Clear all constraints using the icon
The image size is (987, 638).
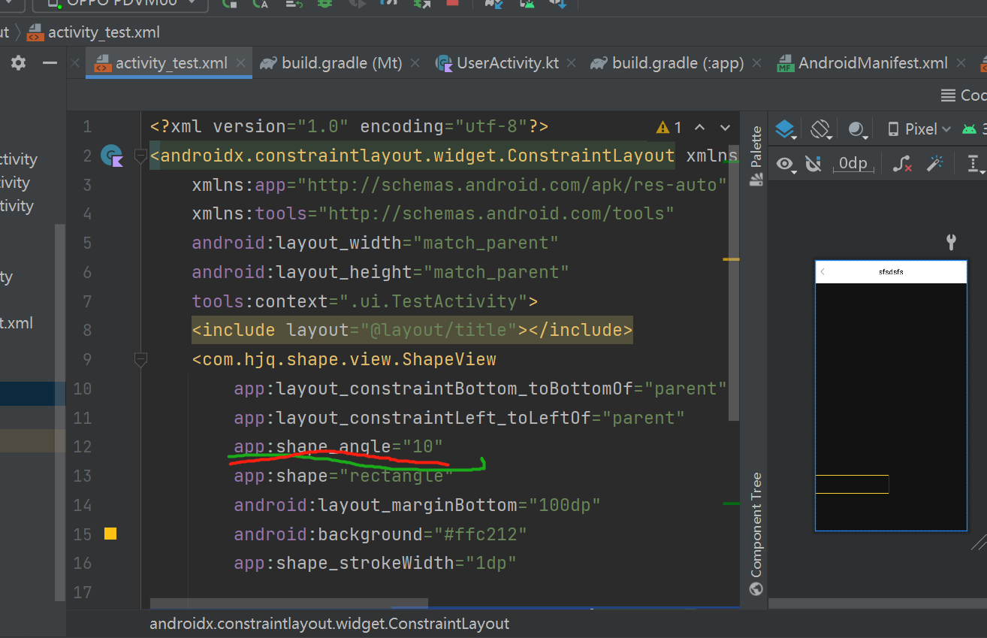pyautogui.click(x=901, y=164)
